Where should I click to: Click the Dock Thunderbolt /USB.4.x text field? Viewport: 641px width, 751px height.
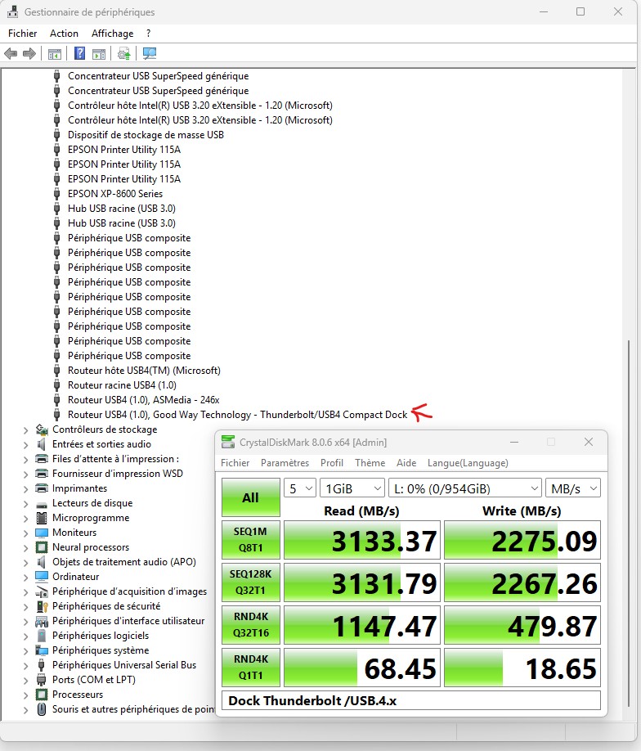coord(410,700)
